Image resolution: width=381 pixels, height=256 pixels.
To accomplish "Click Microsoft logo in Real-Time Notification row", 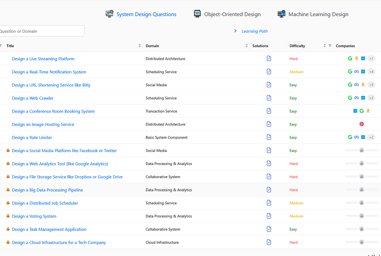I will pyautogui.click(x=363, y=72).
